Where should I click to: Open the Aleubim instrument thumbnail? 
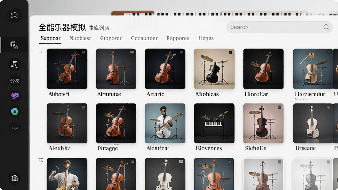[67, 123]
